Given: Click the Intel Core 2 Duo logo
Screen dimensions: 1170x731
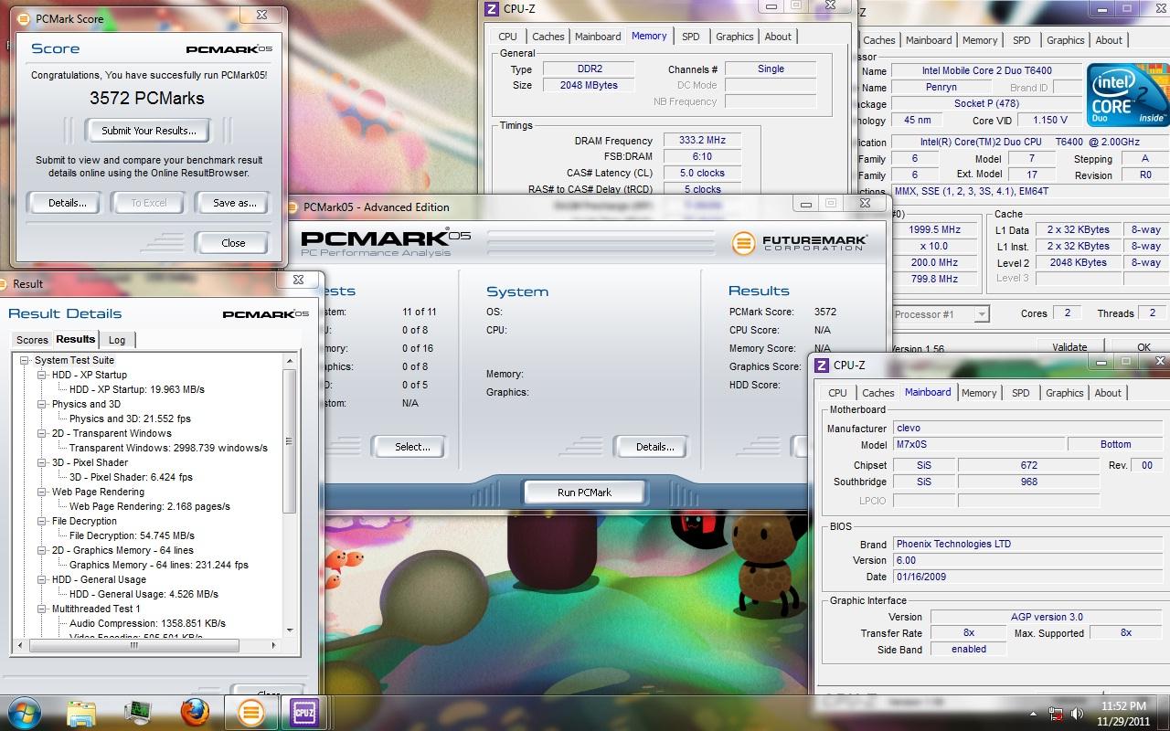Looking at the screenshot, I should click(x=1126, y=95).
